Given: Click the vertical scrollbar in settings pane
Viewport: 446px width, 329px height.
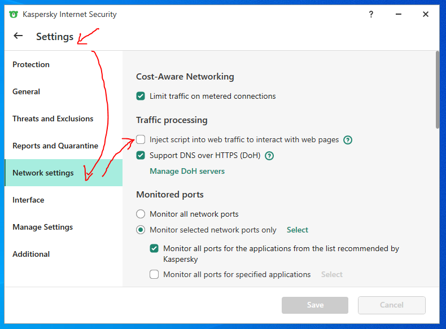Looking at the screenshot, I should (x=437, y=90).
